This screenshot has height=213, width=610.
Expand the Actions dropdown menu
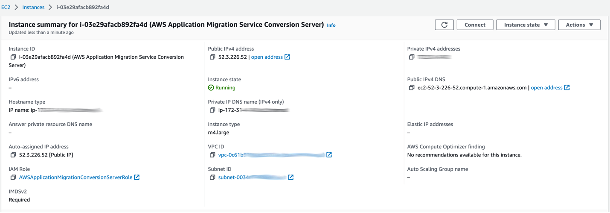pyautogui.click(x=579, y=25)
